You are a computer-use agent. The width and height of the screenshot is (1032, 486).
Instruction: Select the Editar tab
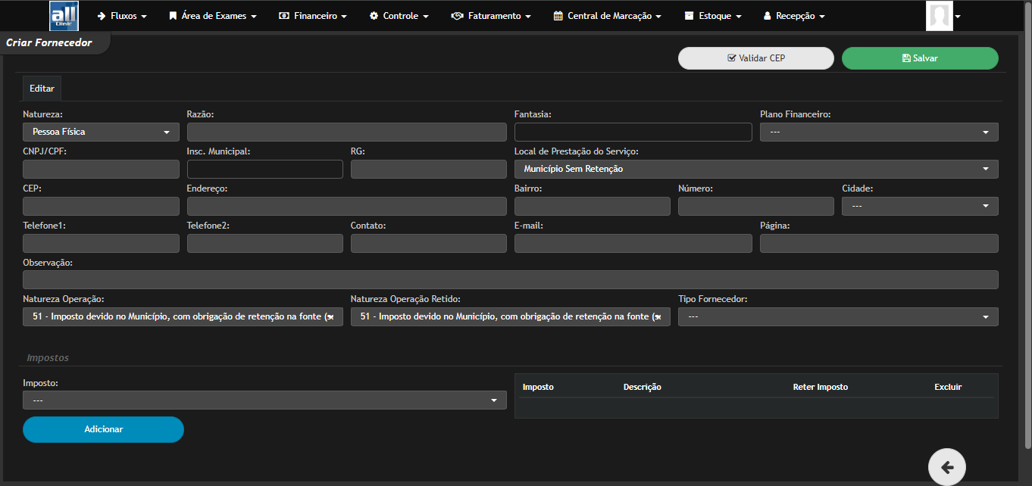pos(42,89)
